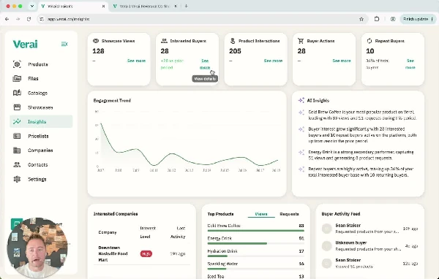Open Settings from the sidebar
This screenshot has width=439, height=279.
click(x=37, y=179)
